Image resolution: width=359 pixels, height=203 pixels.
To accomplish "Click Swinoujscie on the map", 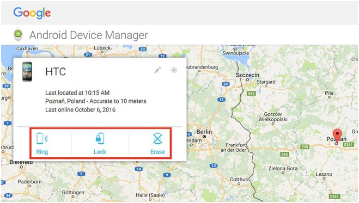I will pyautogui.click(x=235, y=53).
